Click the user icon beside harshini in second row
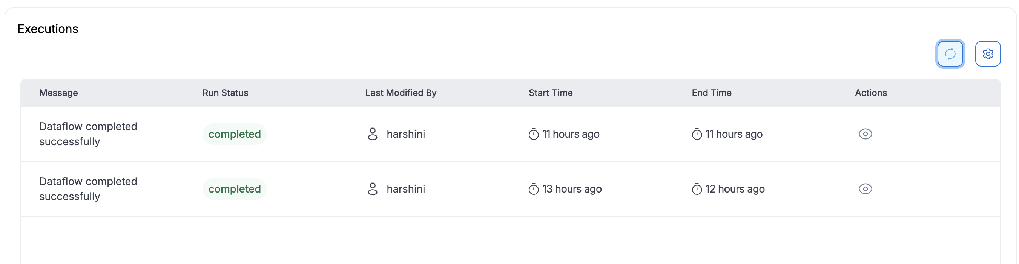The width and height of the screenshot is (1019, 264). 372,189
